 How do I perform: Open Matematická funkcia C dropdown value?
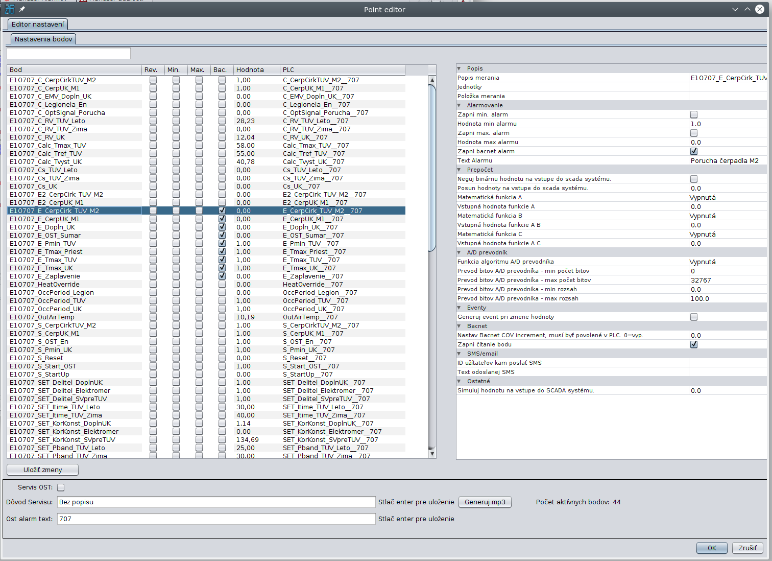pos(728,234)
